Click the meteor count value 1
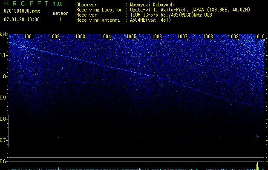 61,20
